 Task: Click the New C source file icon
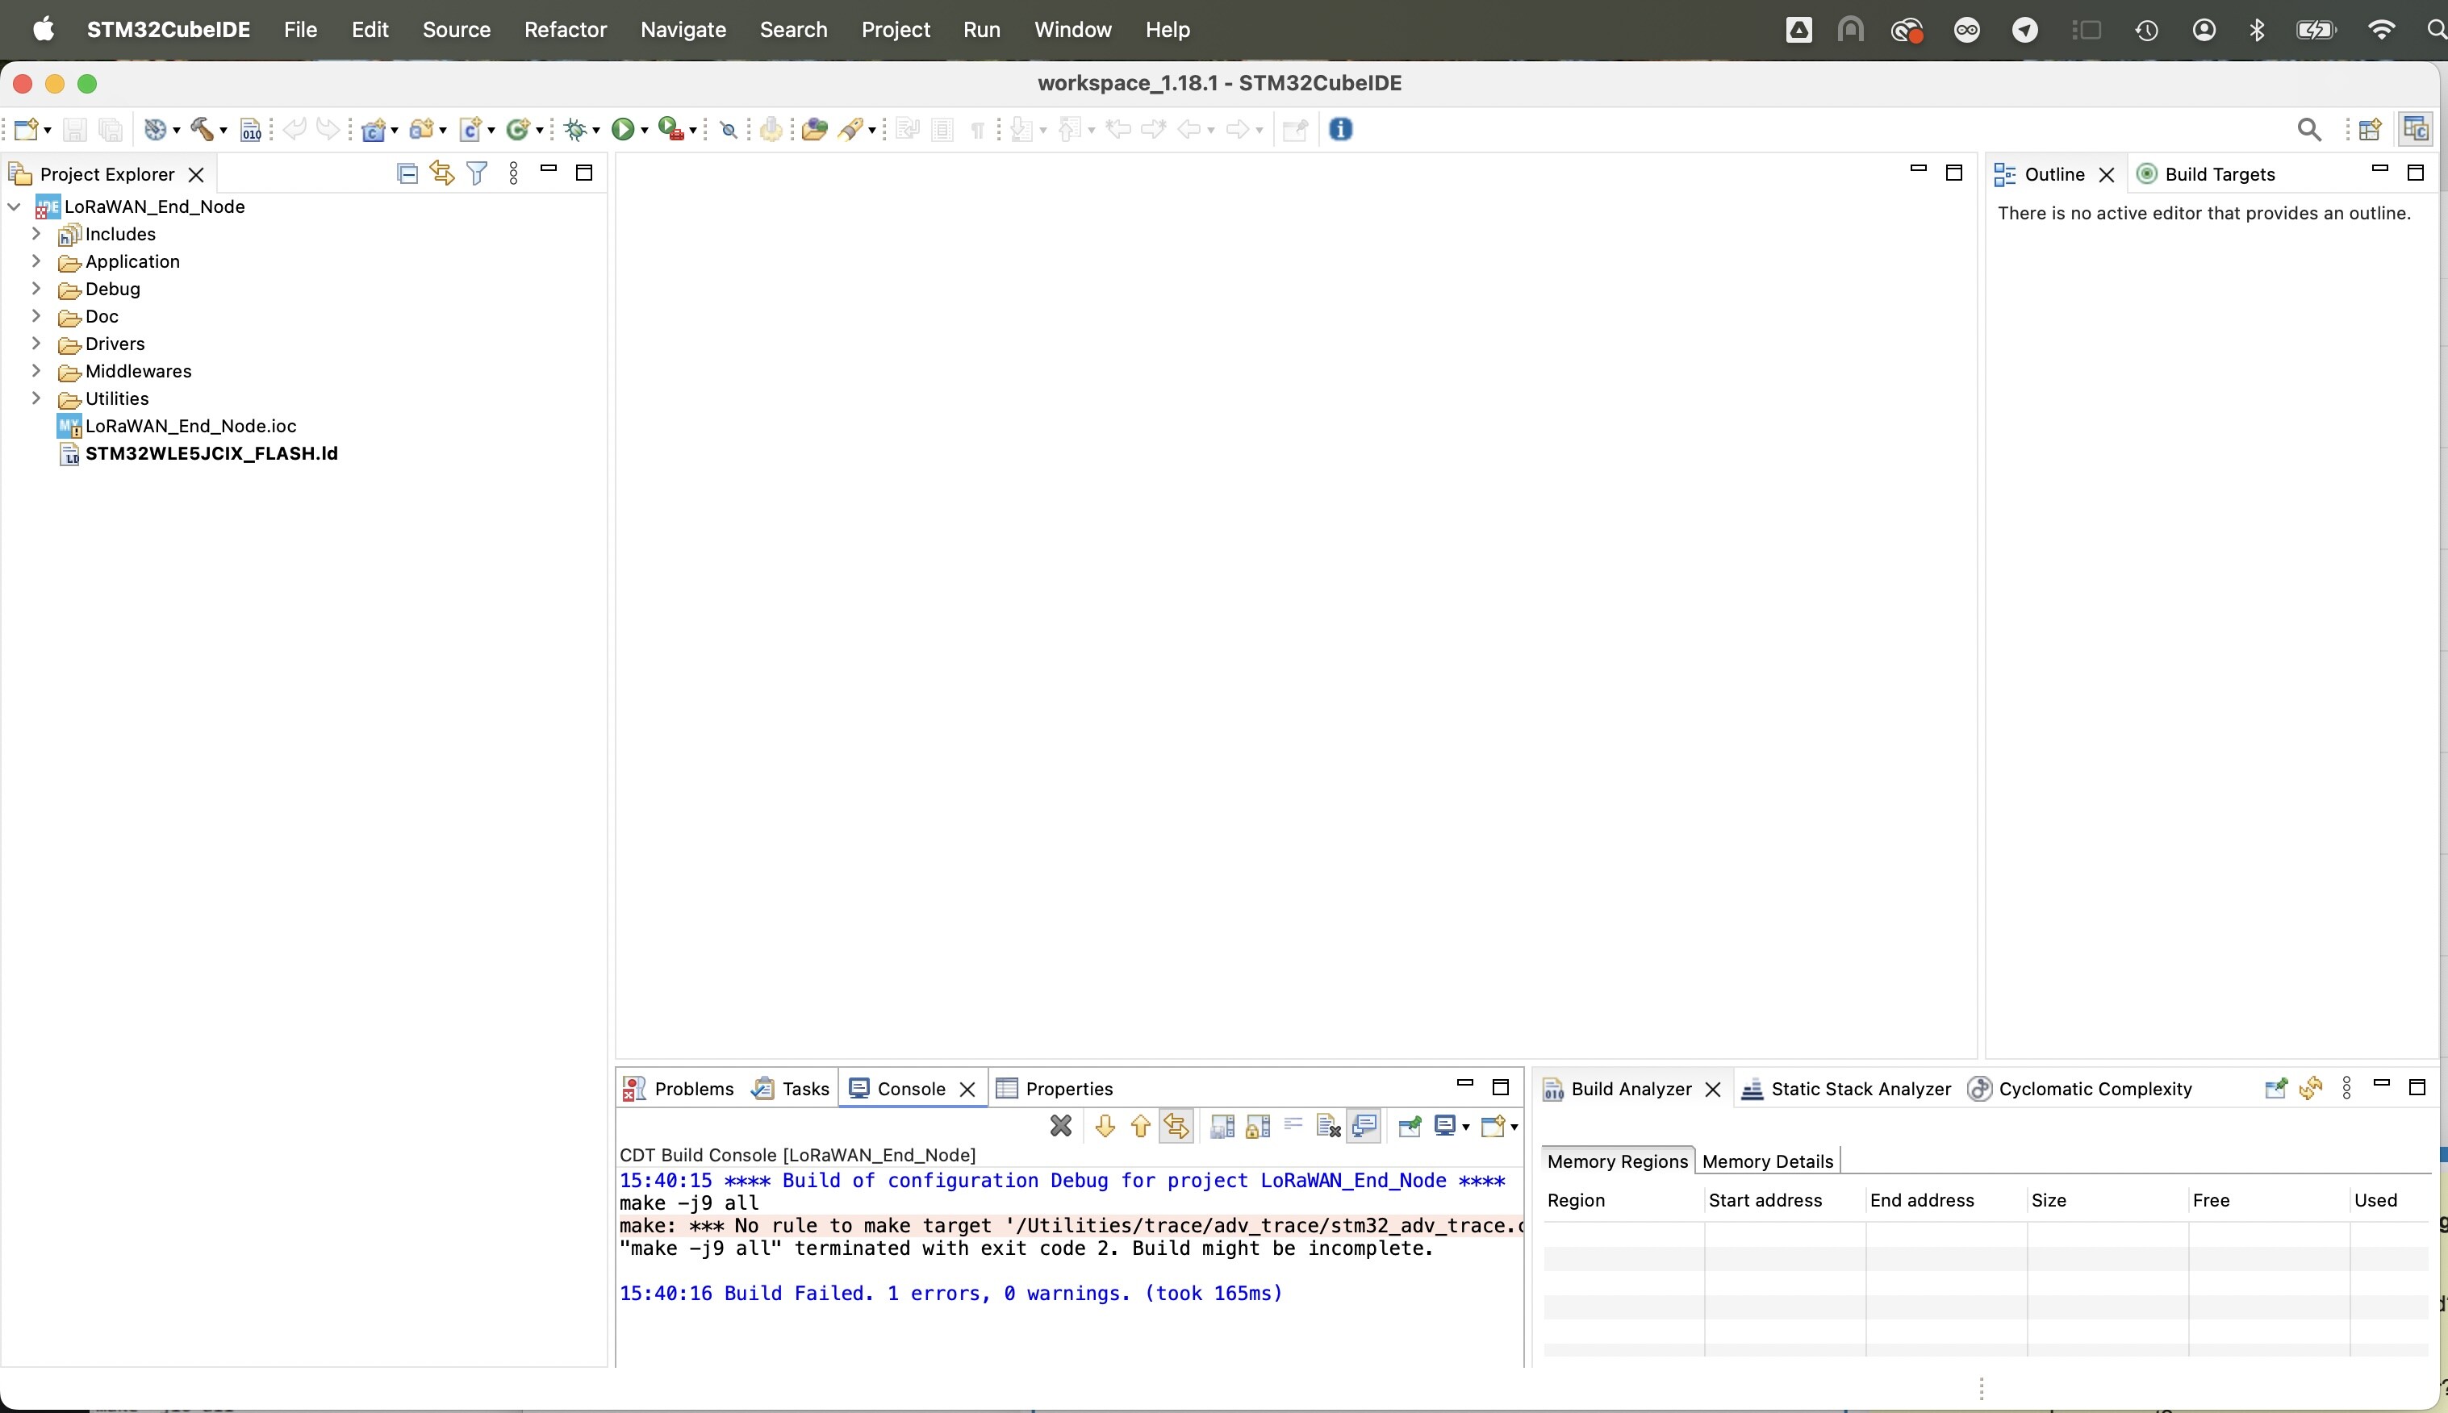pyautogui.click(x=470, y=129)
